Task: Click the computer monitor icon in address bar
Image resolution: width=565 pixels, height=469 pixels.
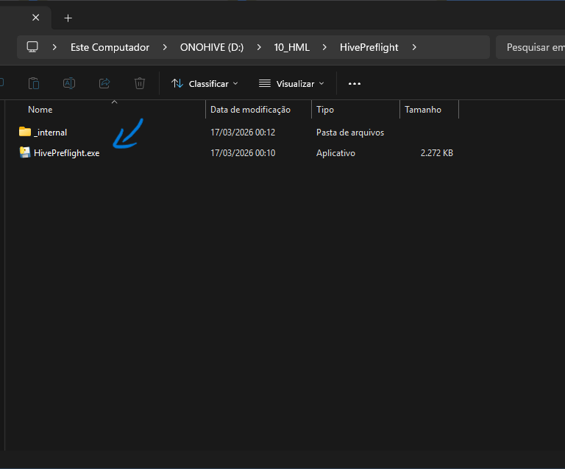Action: click(x=32, y=47)
